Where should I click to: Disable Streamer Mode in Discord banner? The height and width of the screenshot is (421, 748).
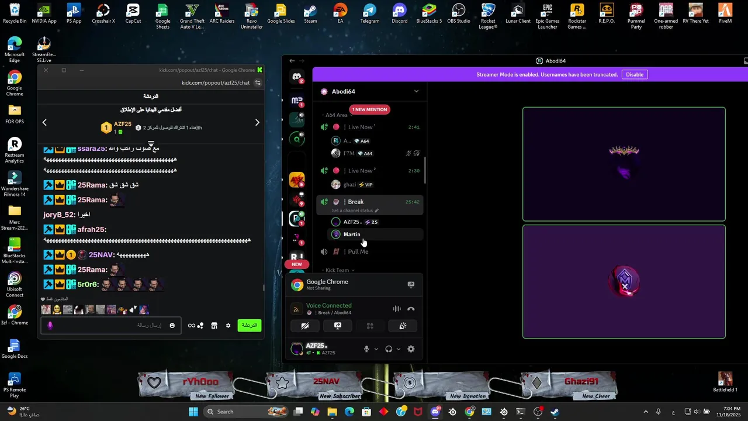(x=635, y=75)
